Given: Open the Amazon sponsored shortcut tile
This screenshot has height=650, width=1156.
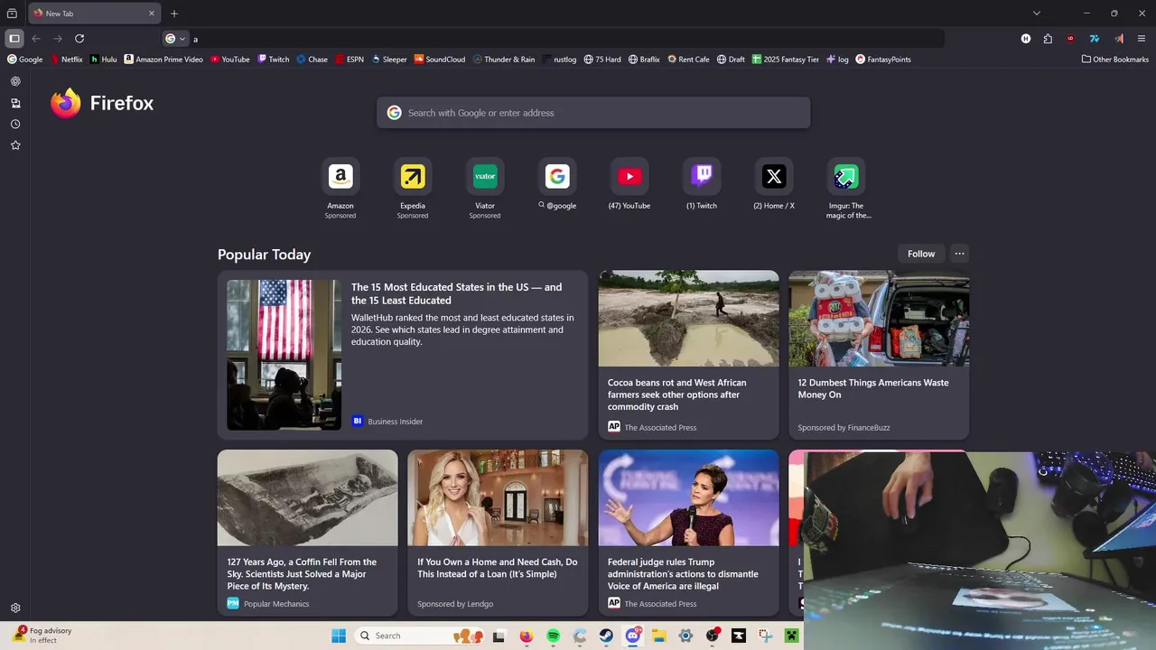Looking at the screenshot, I should coord(340,188).
